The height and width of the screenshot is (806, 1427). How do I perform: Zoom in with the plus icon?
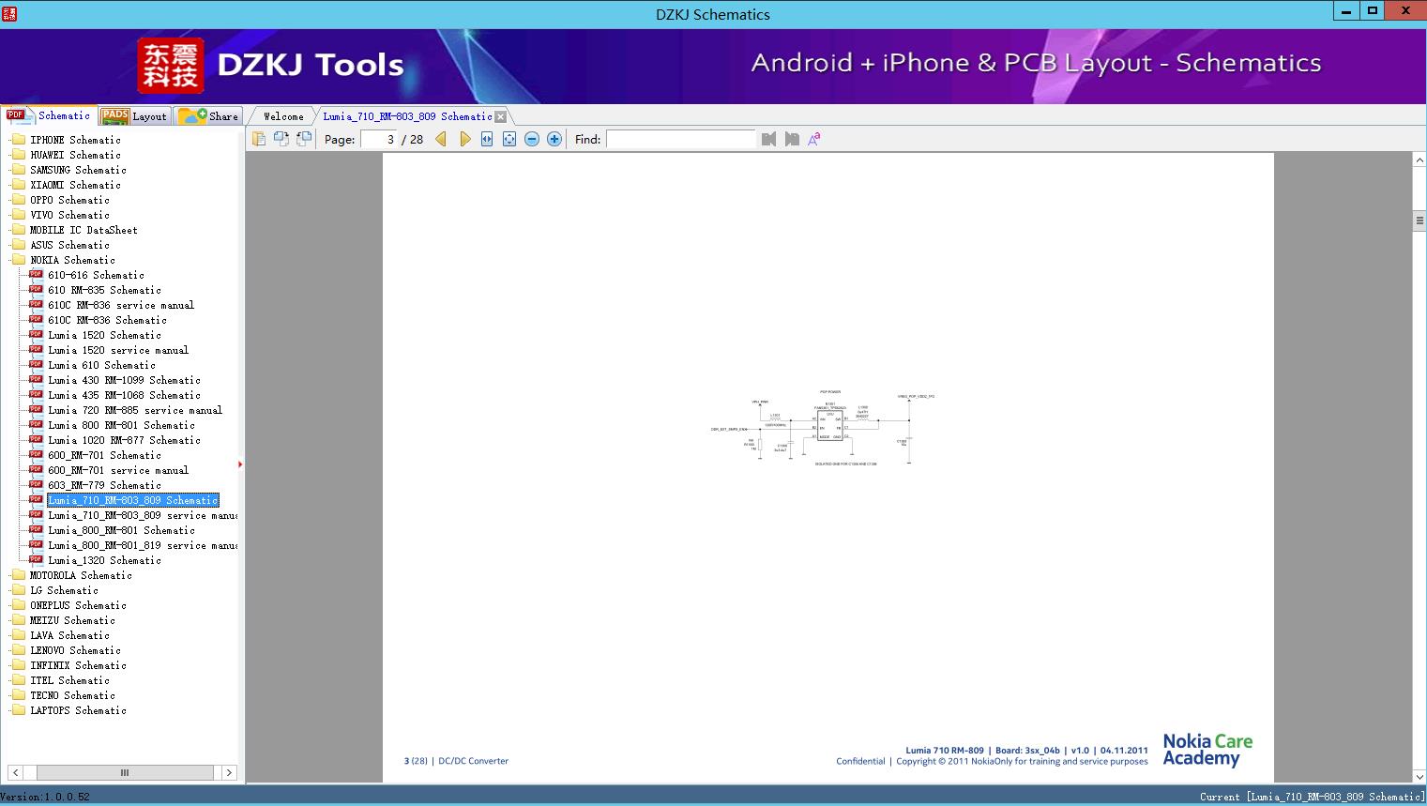pos(554,139)
